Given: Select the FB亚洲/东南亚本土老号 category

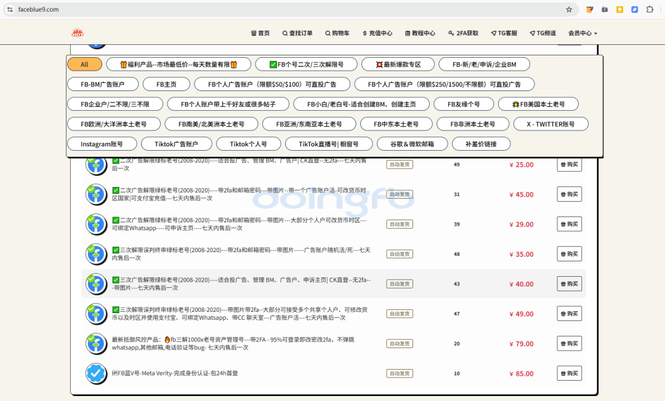Looking at the screenshot, I should pos(308,124).
